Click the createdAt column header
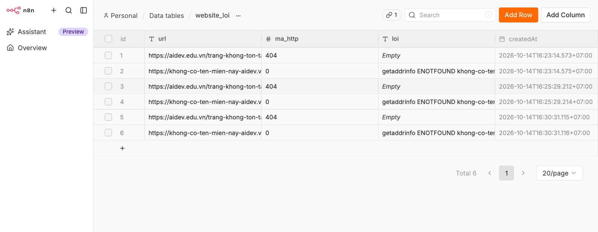The height and width of the screenshot is (232, 598). pos(546,39)
